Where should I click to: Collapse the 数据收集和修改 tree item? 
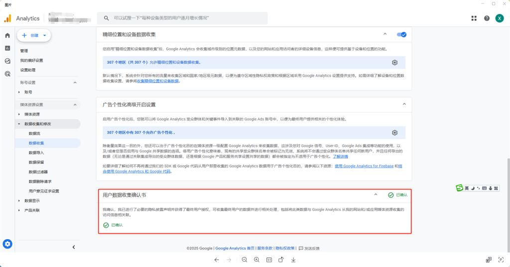(x=19, y=124)
